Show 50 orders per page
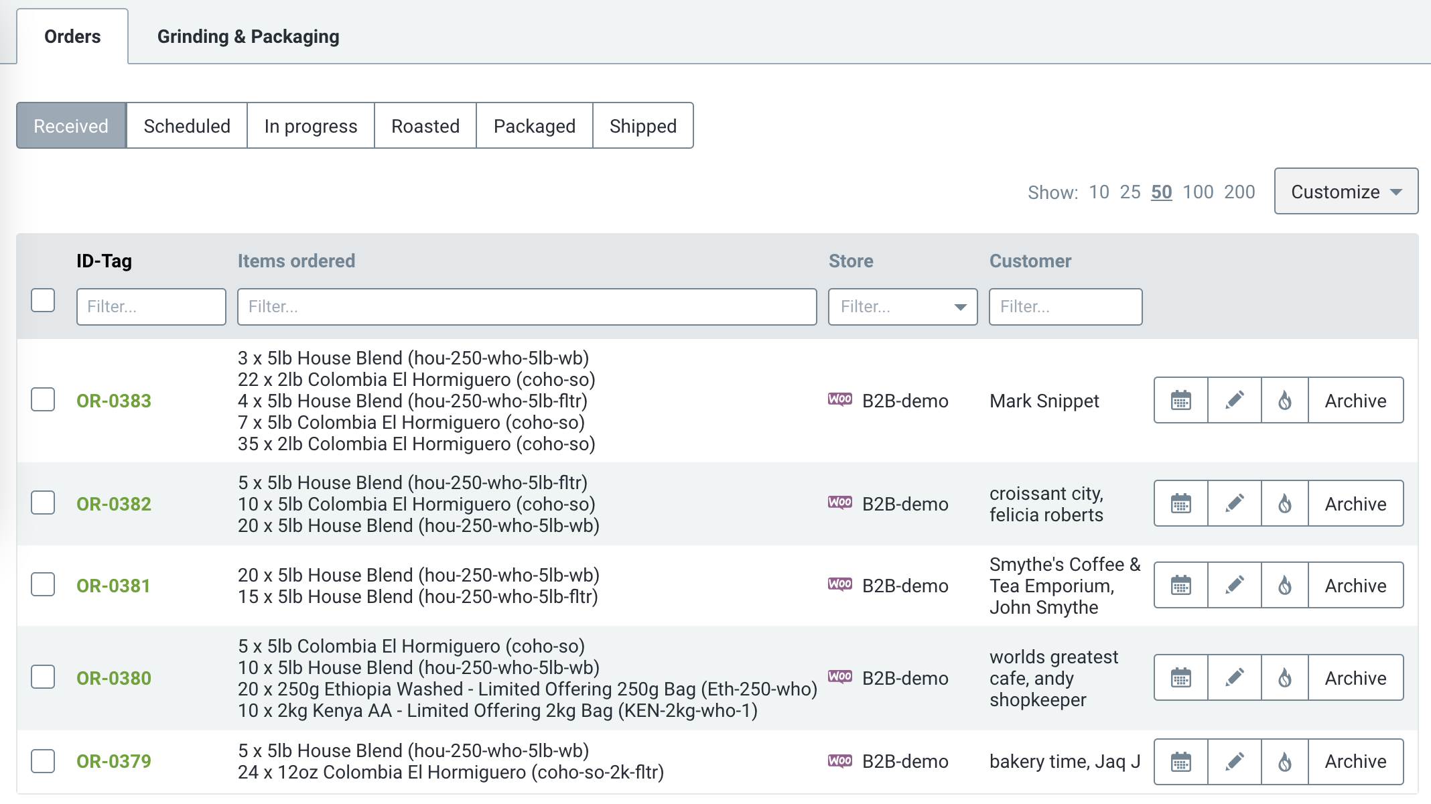This screenshot has height=804, width=1431. tap(1162, 192)
